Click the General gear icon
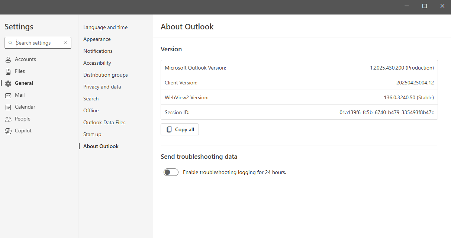Viewport: 451px width, 238px height. click(8, 83)
